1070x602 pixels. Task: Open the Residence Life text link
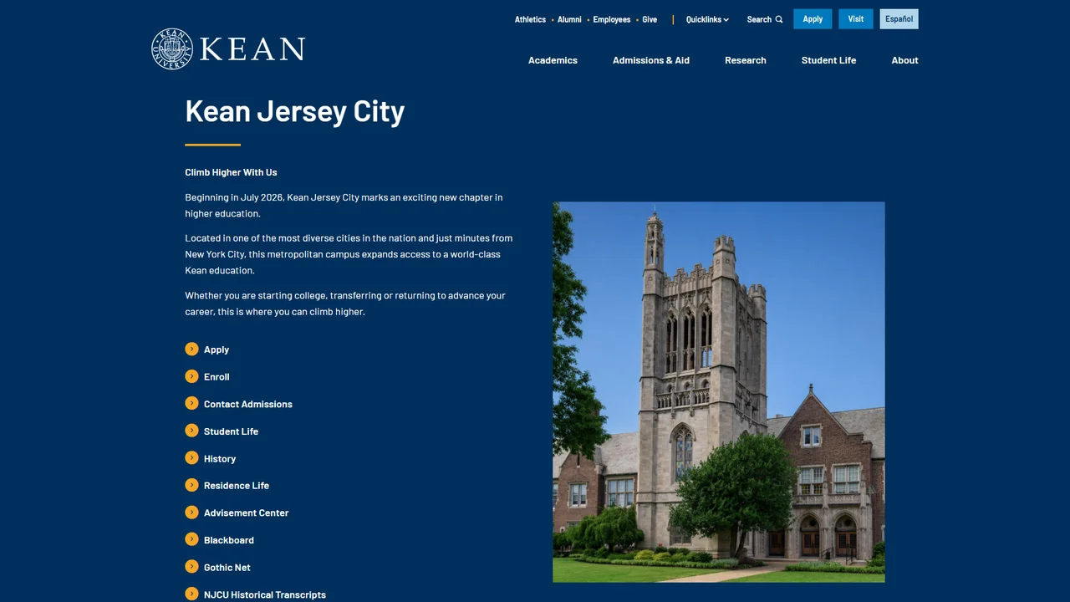237,486
